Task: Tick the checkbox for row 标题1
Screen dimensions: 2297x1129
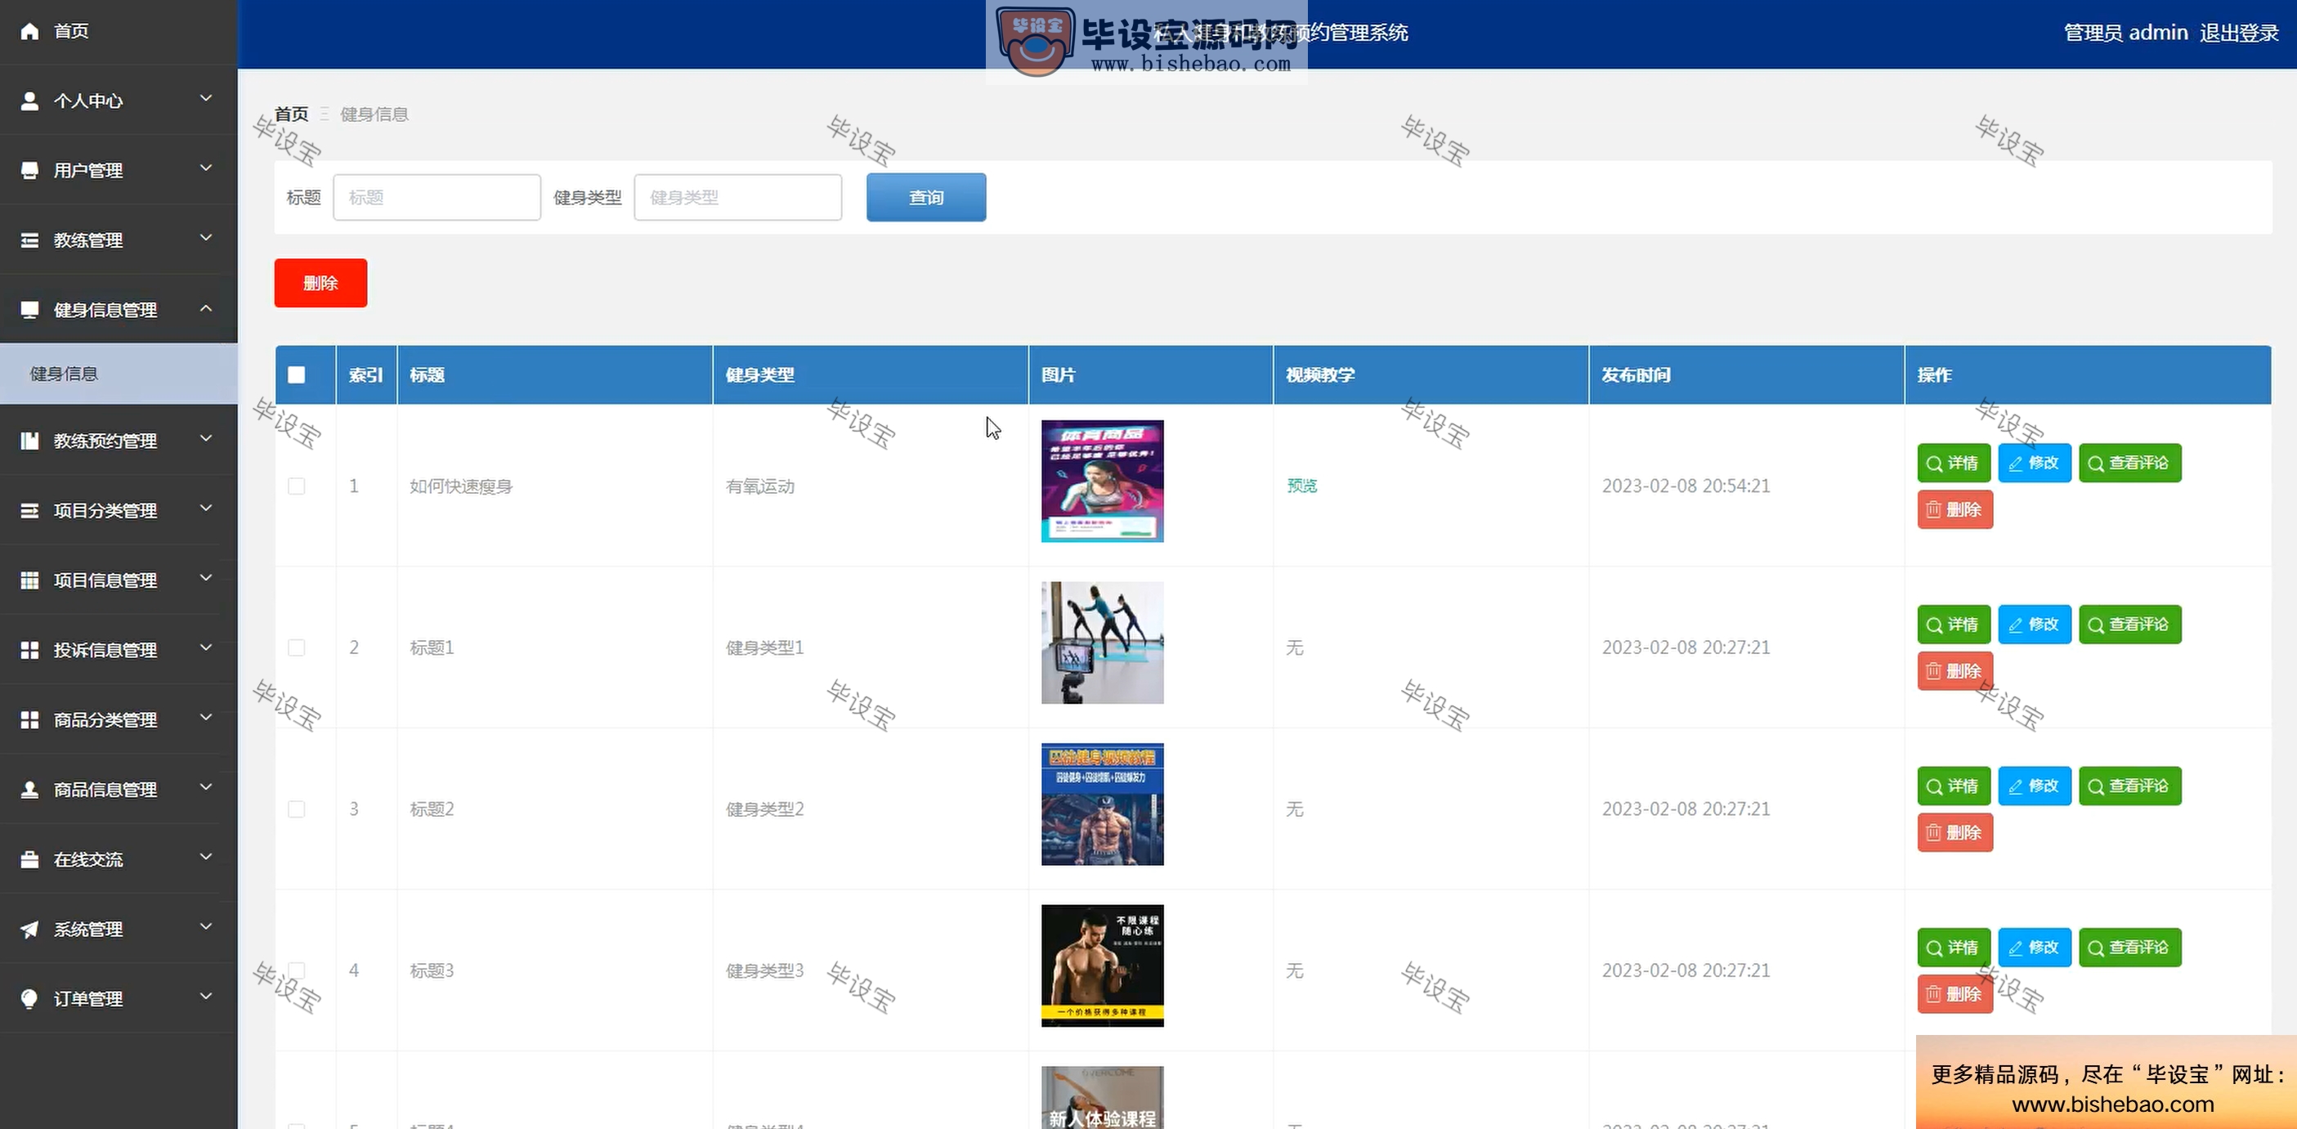Action: coord(296,647)
